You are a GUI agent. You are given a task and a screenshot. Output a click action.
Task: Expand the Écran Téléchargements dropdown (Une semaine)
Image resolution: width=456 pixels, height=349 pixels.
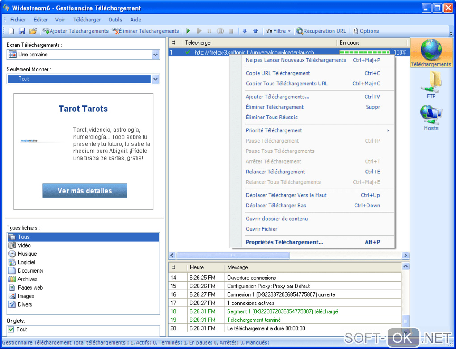coord(156,55)
